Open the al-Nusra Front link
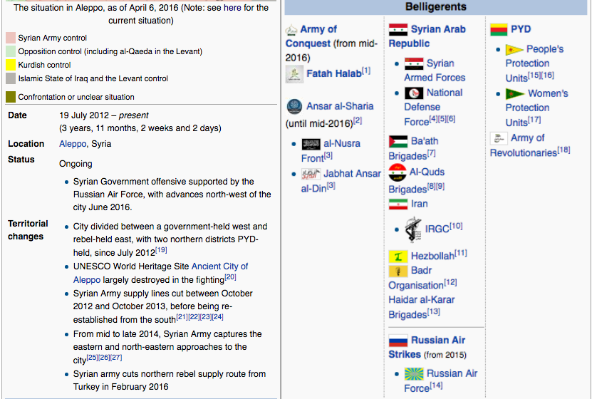Screen dimensions: 592x399 tap(331, 150)
